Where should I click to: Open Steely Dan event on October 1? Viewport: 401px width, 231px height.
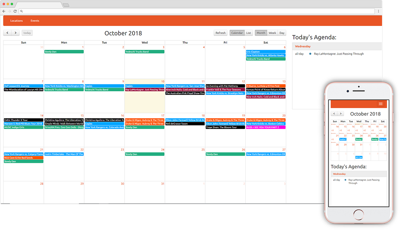point(64,52)
